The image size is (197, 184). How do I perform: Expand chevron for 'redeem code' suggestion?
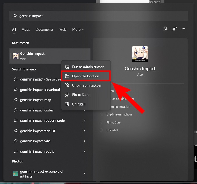[x=84, y=121]
